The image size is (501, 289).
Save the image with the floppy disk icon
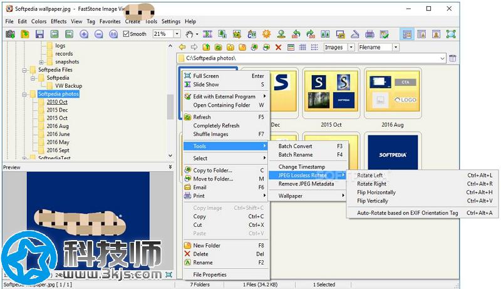pyautogui.click(x=39, y=34)
